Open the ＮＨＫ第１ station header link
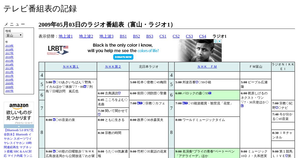302x158 pixels. 71,67
